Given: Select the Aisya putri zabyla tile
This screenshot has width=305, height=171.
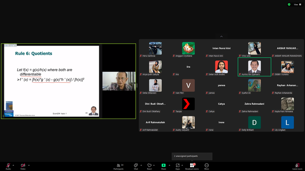Looking at the screenshot, I should point(155,67).
